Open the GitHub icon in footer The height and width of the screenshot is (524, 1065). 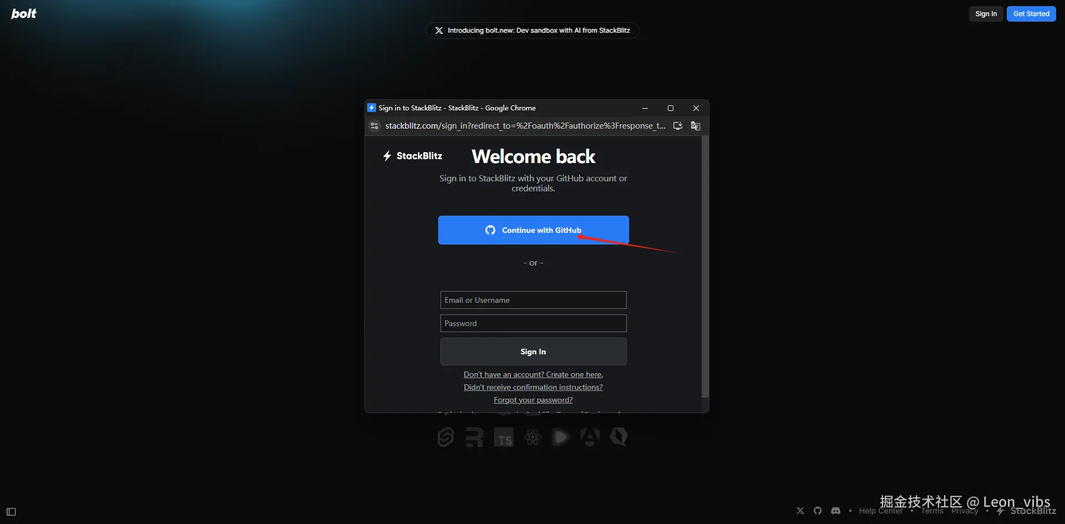[818, 511]
